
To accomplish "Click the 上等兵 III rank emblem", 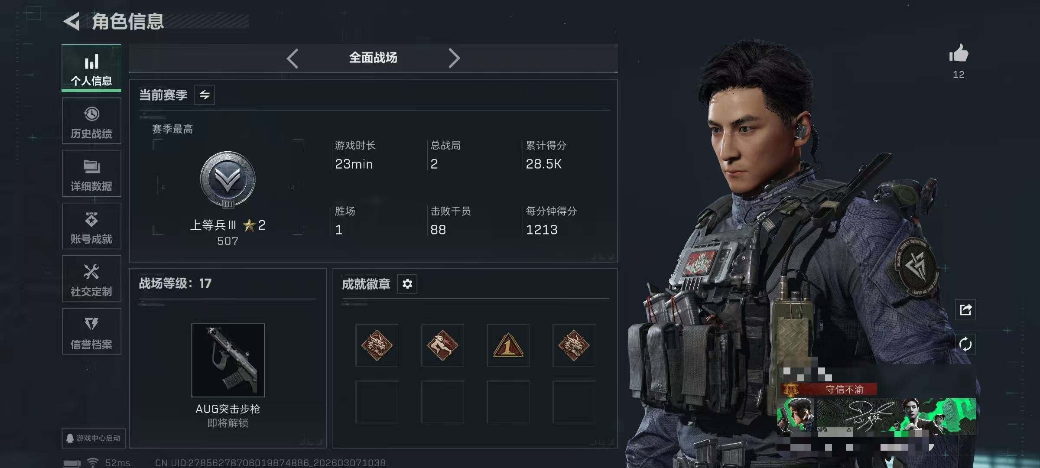I will (228, 180).
